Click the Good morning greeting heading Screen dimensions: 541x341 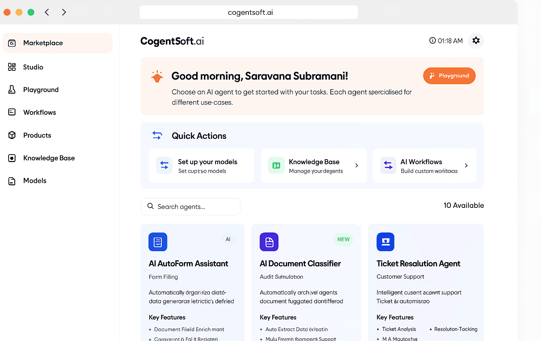[x=260, y=76]
